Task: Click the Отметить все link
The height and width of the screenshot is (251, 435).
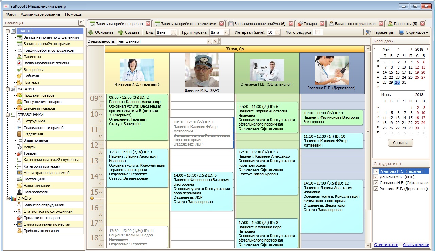Action: pos(386,245)
